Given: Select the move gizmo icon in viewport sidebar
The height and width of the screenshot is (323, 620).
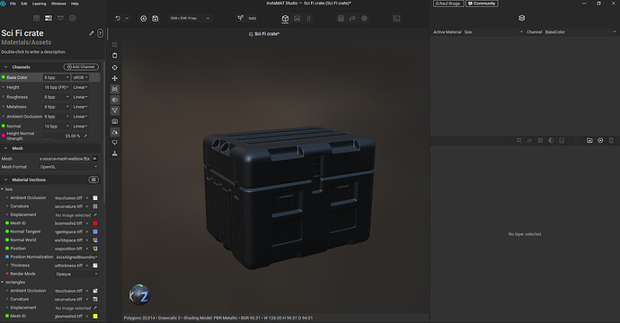Looking at the screenshot, I should point(115,78).
